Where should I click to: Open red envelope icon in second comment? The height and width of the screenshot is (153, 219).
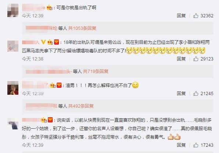(x=56, y=42)
